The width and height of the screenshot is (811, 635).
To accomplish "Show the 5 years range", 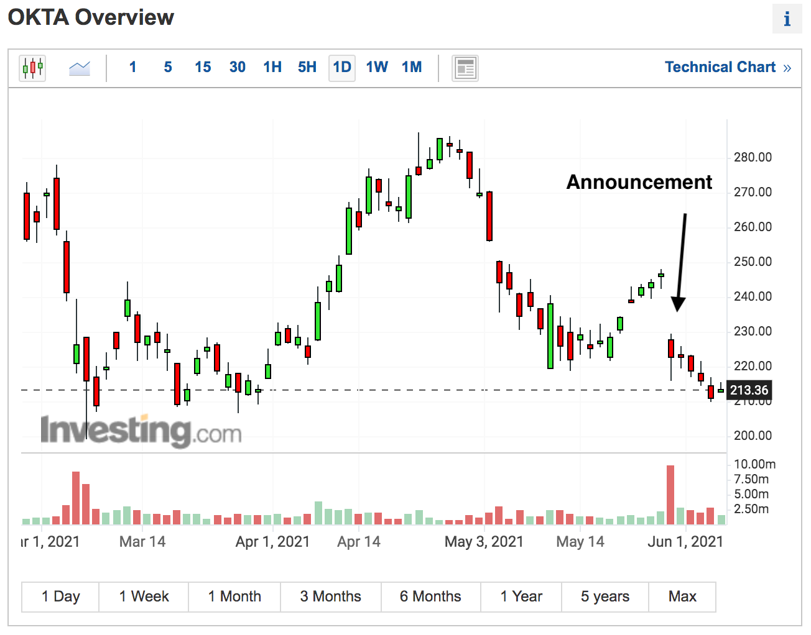I will click(605, 596).
